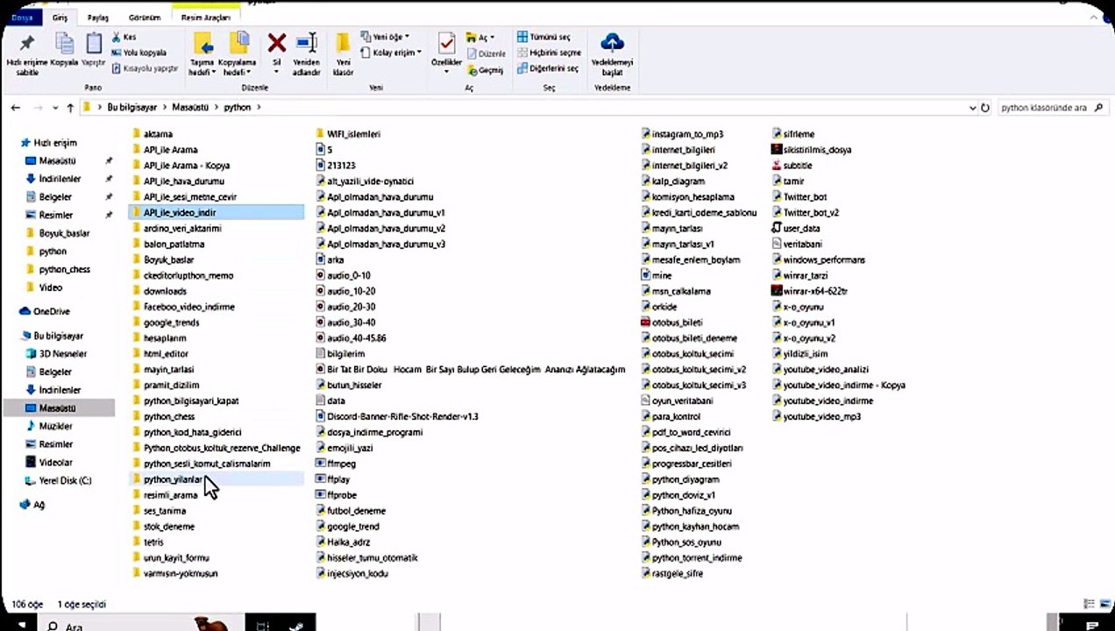Select the Giriş ribbon tab
1115x631 pixels.
pyautogui.click(x=60, y=18)
